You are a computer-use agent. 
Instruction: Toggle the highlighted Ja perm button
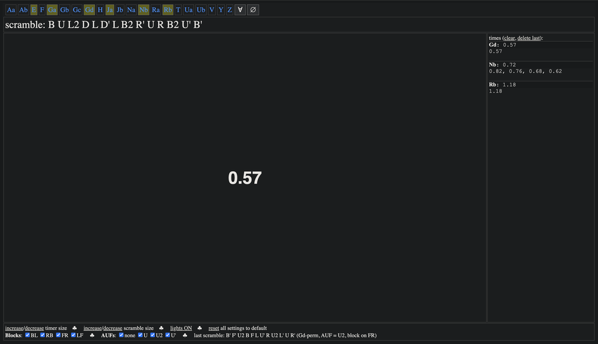[x=109, y=10]
